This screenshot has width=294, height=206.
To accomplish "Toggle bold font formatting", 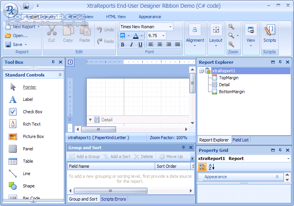I will [123, 44].
